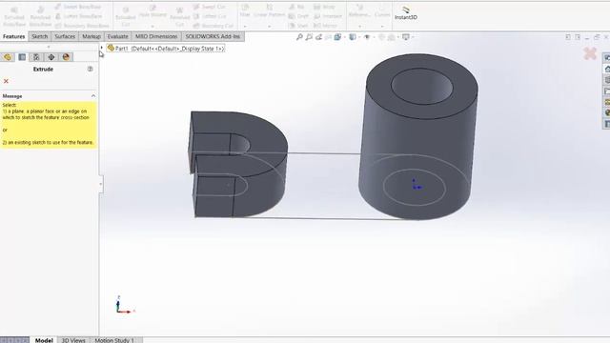Viewport: 610px width, 343px height.
Task: Click Zoom to Fit magnifier icon
Action: coord(299,37)
